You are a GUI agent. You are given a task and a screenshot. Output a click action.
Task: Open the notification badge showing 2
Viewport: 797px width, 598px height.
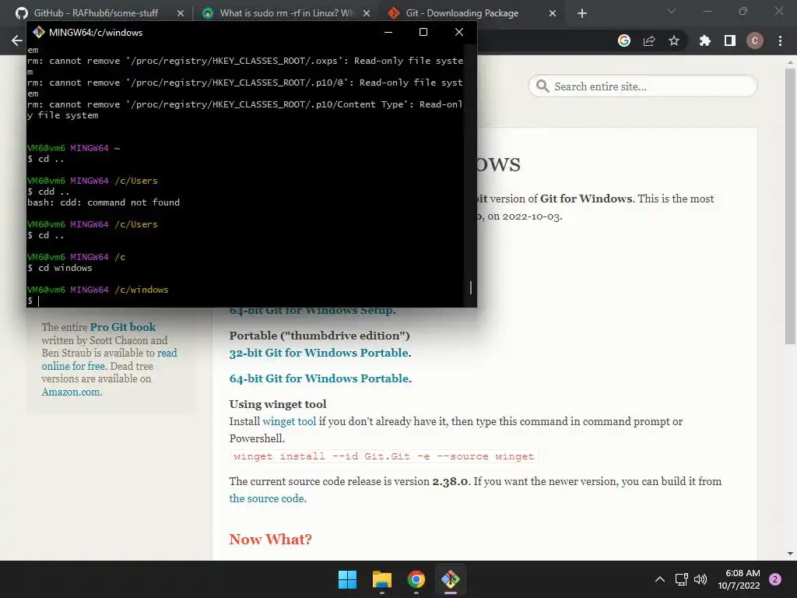pos(775,579)
